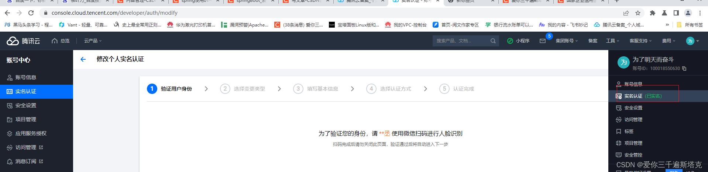708x172 pixels.
Task: Open 银行流水账单 bookmark
Action: pos(509,25)
